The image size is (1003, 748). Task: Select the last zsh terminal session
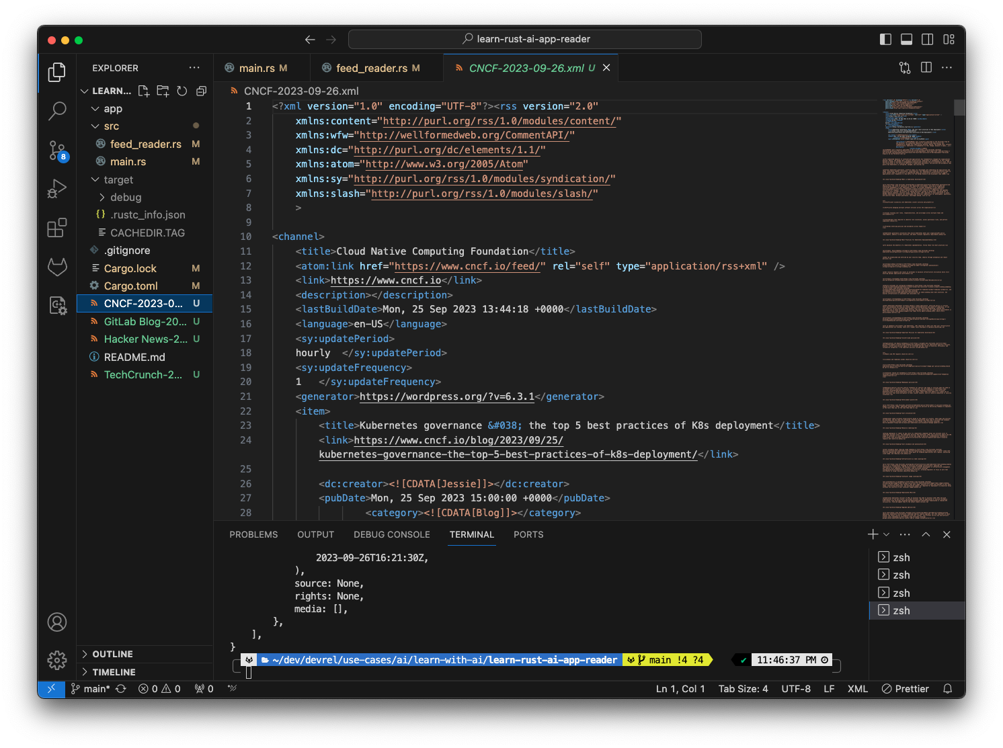pyautogui.click(x=901, y=610)
